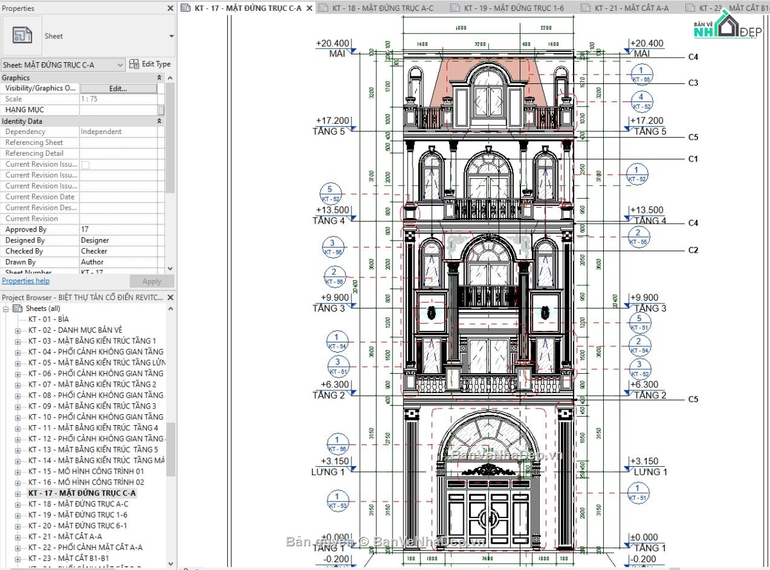Click the Edit Type icon beside the type selector
770x570 pixels.
[x=133, y=63]
